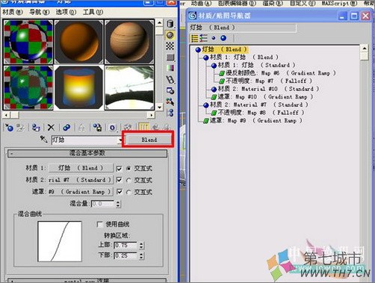This screenshot has height=283, width=375.
Task: Toggle Show End Result icon
Action: (143, 127)
